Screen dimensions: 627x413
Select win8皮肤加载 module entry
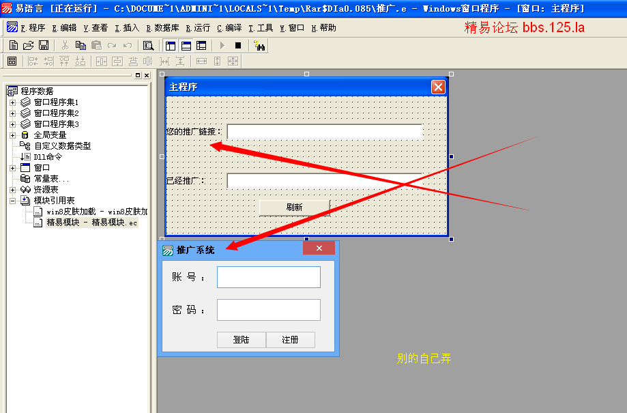point(97,212)
